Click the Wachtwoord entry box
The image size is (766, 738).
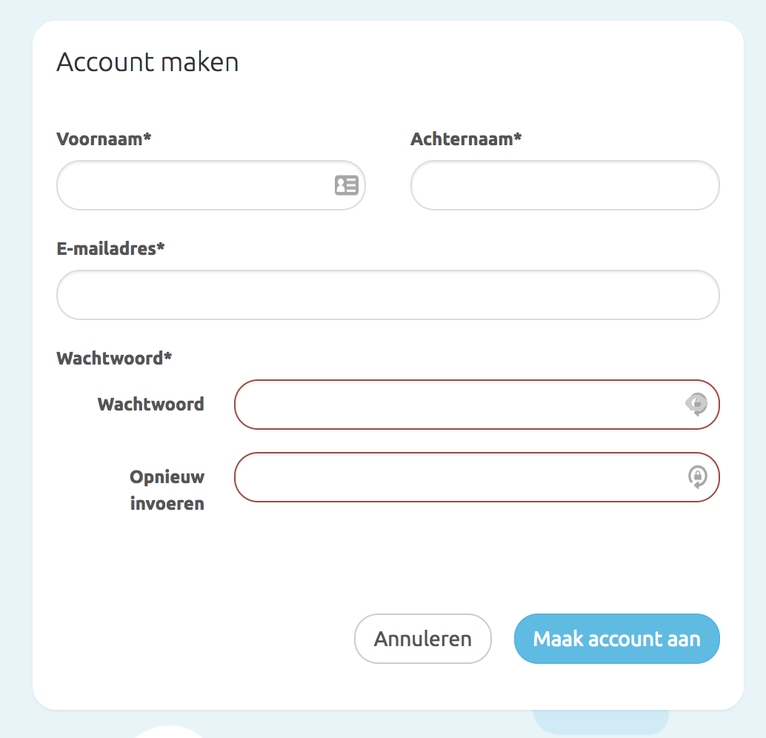(x=459, y=405)
